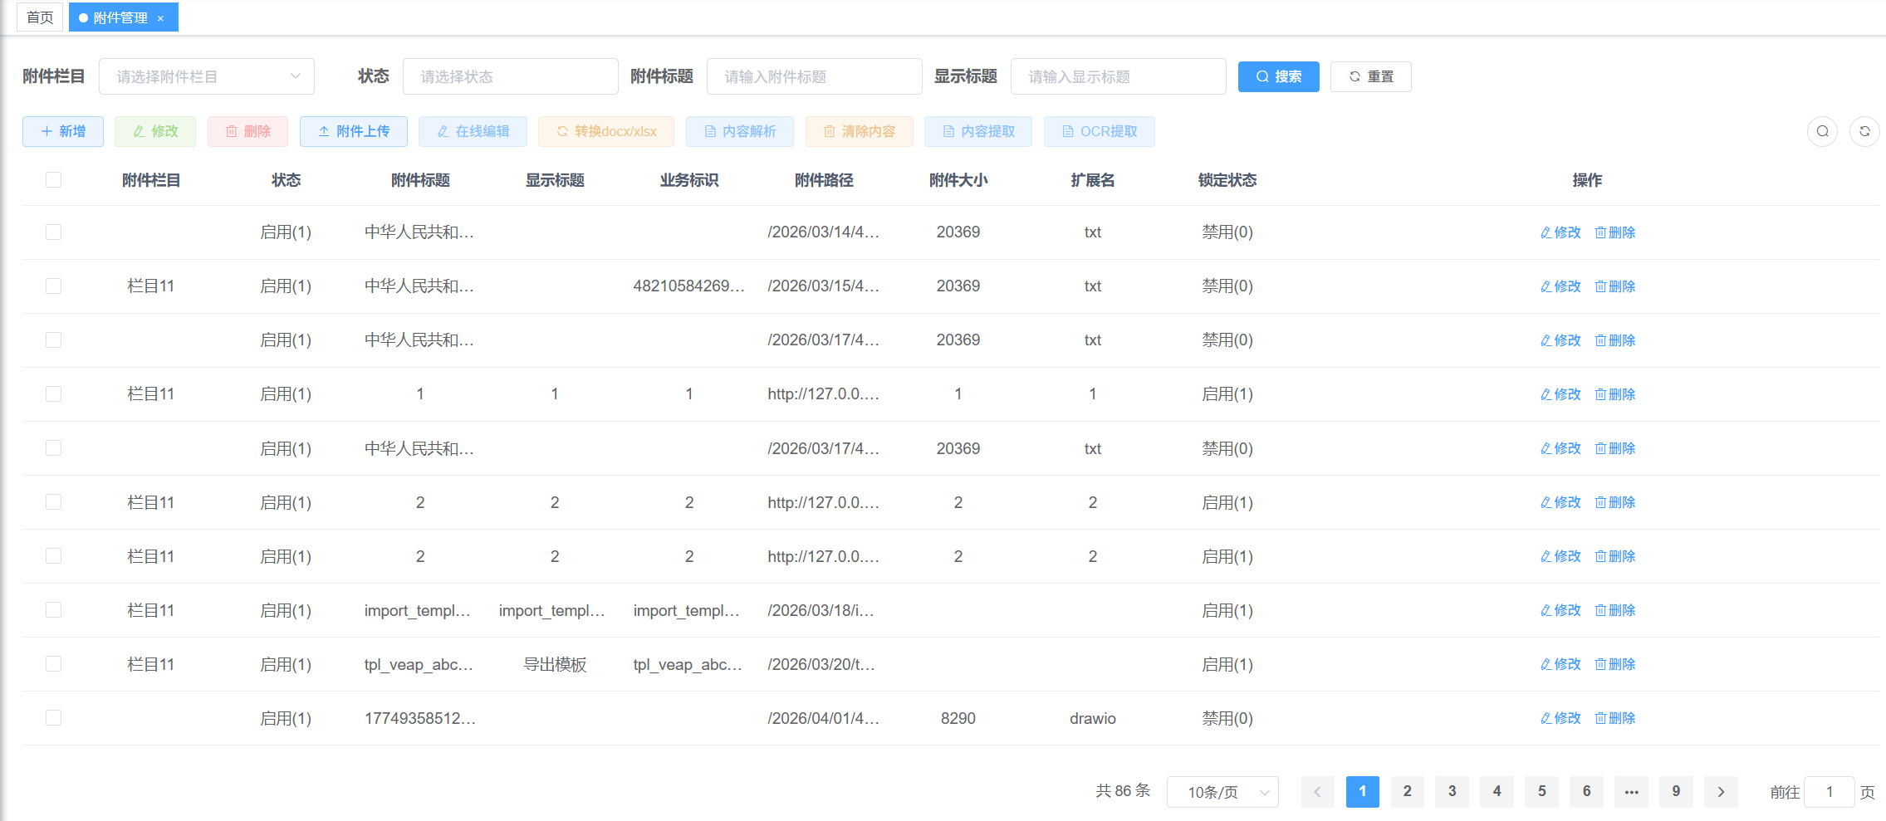This screenshot has width=1886, height=821.
Task: Click 修改 in the 48210584269 row
Action: click(x=1560, y=286)
